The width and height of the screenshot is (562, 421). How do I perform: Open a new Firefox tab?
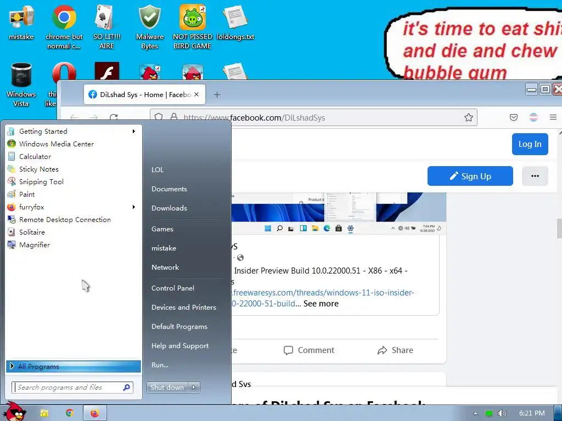(x=217, y=94)
